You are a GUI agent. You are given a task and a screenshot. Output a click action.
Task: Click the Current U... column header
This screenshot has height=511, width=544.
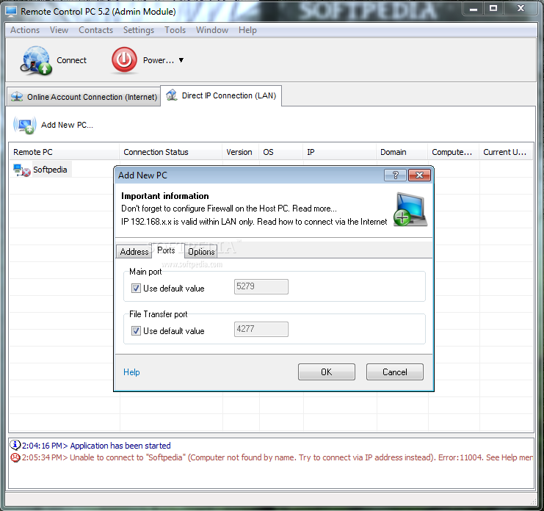(506, 152)
